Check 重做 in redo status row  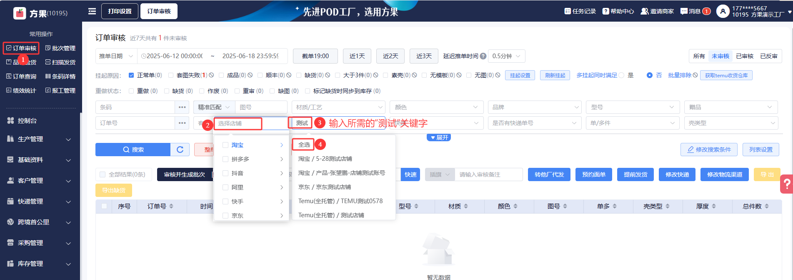tap(131, 91)
